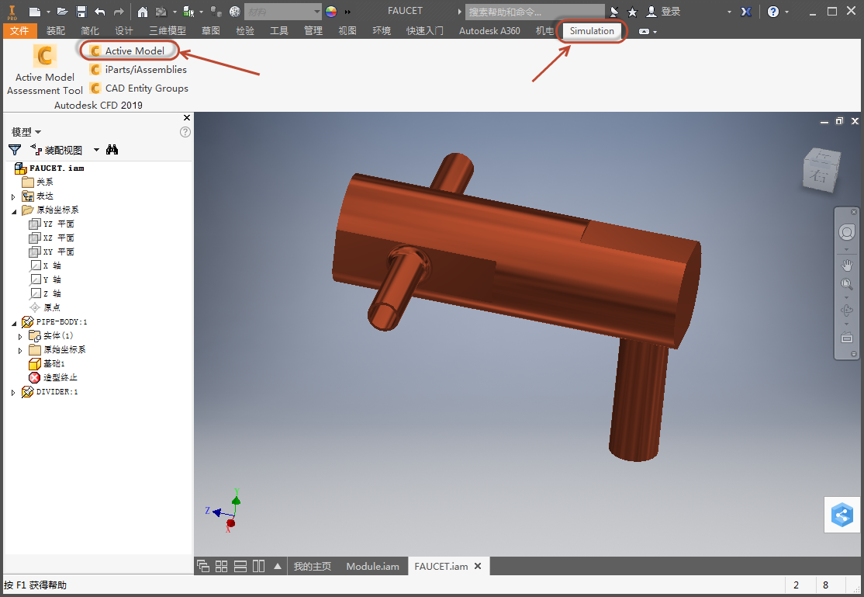Click iParts/iAssemblies button
Screen dimensions: 864x597
click(138, 70)
